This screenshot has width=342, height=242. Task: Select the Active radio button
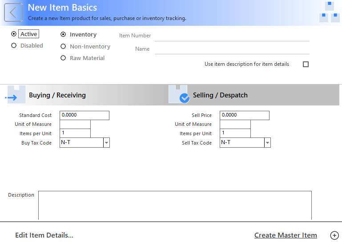pyautogui.click(x=14, y=34)
